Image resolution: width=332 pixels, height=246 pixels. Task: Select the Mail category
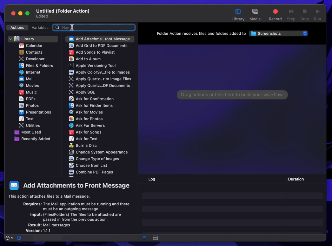coord(29,79)
